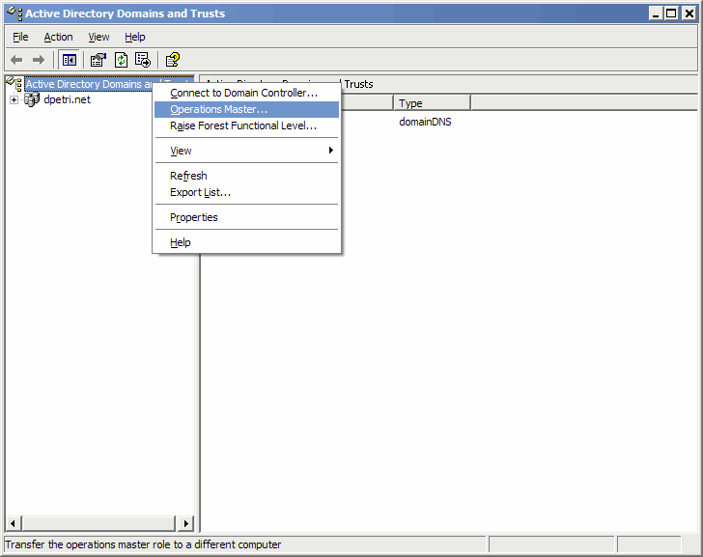The height and width of the screenshot is (557, 703).
Task: Close the Active Directory Domains and Trusts window
Action: (689, 14)
